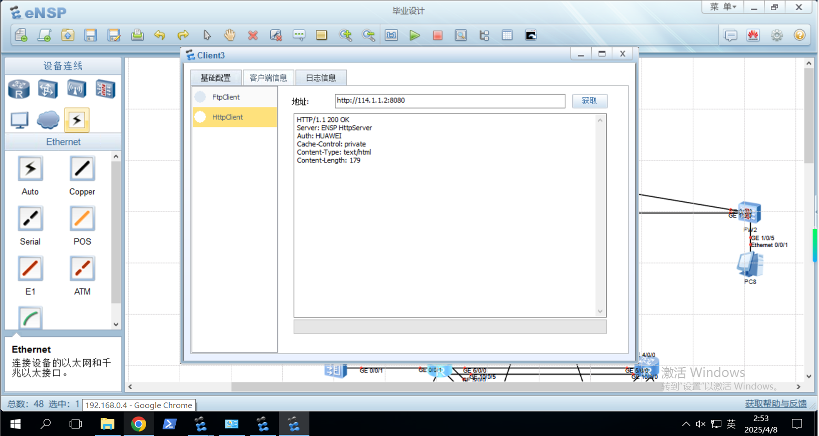Click the cable list scroll up arrow
This screenshot has width=819, height=436.
point(116,156)
